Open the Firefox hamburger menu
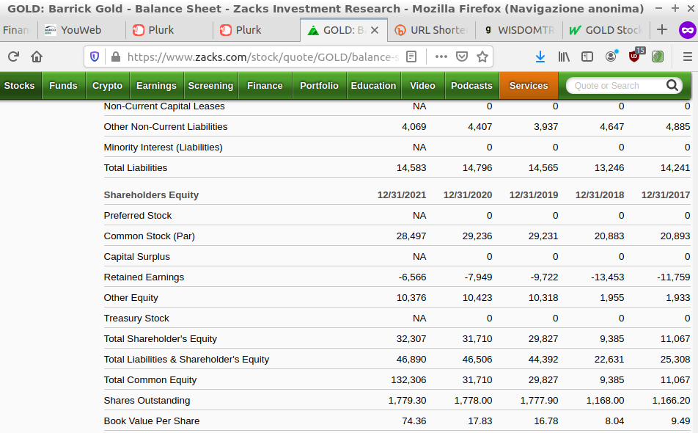 687,57
